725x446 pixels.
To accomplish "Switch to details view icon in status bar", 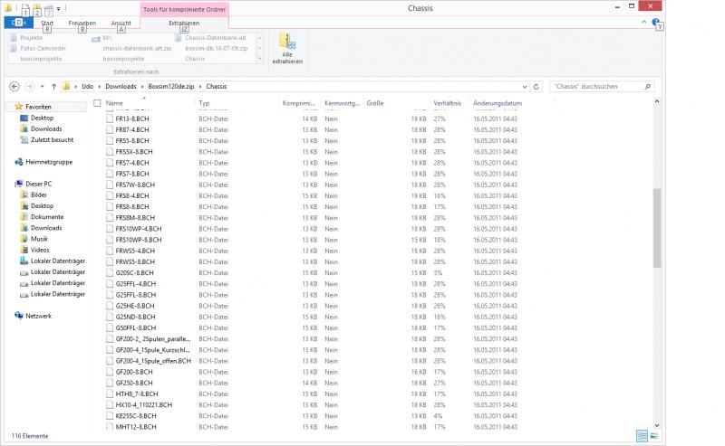I will click(642, 435).
